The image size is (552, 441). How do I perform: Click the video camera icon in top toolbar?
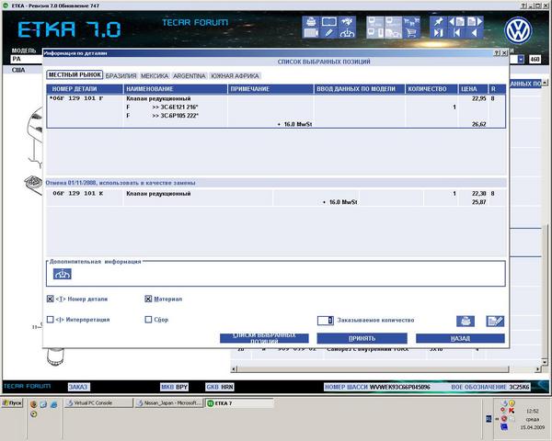pyautogui.click(x=311, y=33)
